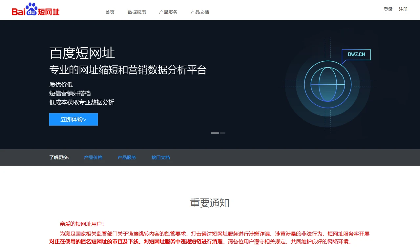Click the DWZ.CN label on globe graphic
Image resolution: width=420 pixels, height=247 pixels.
(x=356, y=54)
